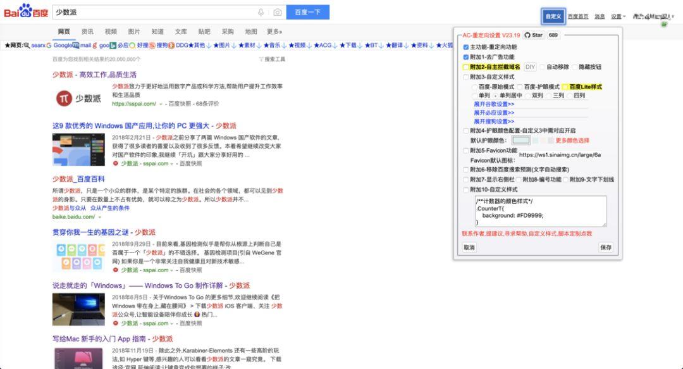Viewport: 683px width, 369px height.
Task: Enable 附加3-自定义样式 checkbox
Action: 465,77
